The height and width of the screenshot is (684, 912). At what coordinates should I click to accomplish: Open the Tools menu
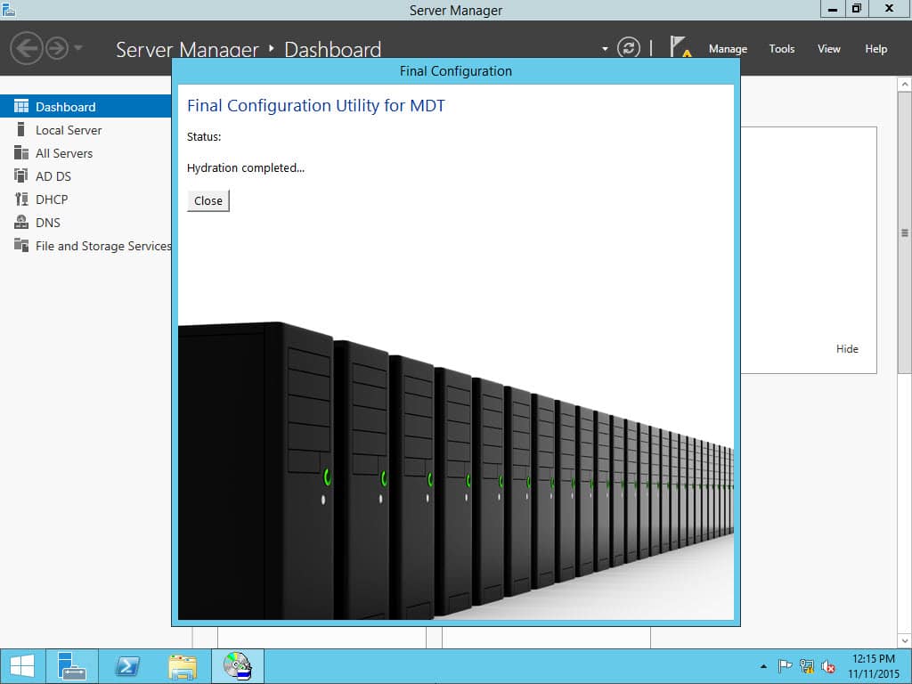781,49
